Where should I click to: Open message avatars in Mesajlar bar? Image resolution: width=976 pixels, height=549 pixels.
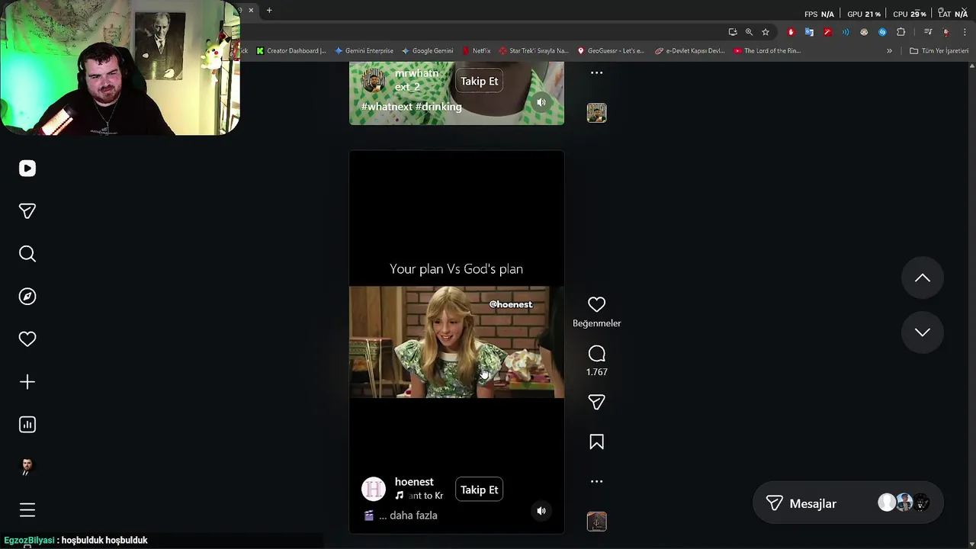point(904,502)
